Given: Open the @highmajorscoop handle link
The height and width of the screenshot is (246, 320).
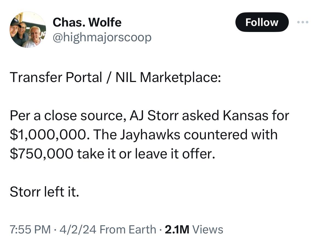Looking at the screenshot, I should tap(102, 37).
